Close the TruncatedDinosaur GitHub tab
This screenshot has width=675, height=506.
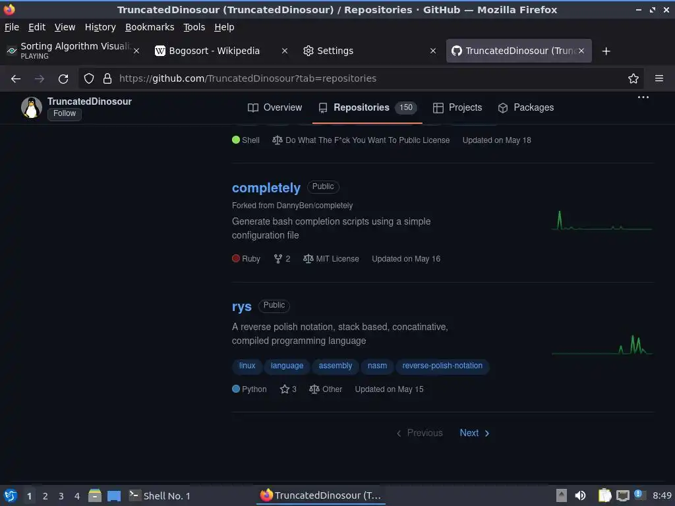click(x=581, y=51)
